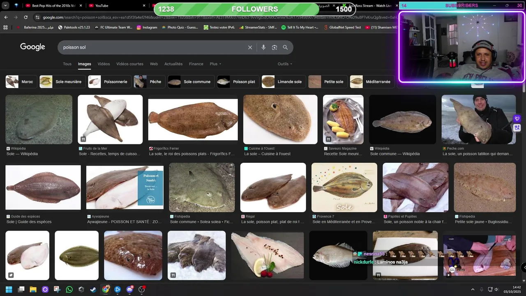The height and width of the screenshot is (296, 526).
Task: Launch File Explorer from the taskbar
Action: pyautogui.click(x=33, y=289)
